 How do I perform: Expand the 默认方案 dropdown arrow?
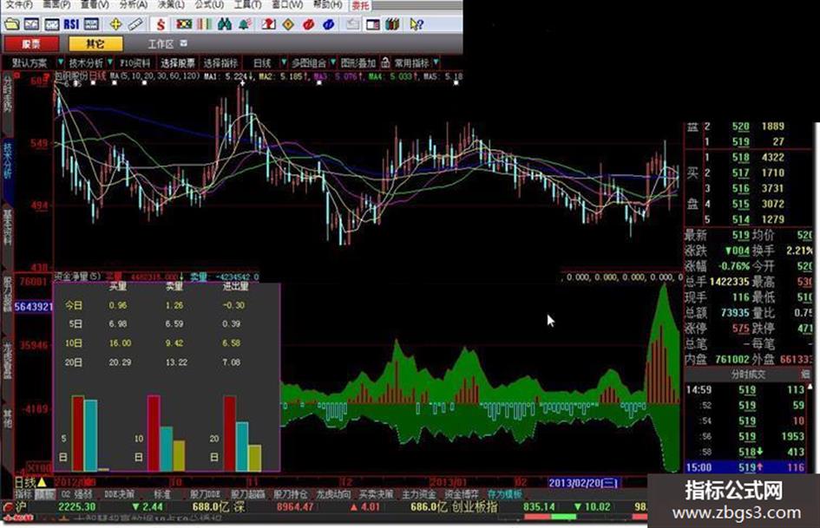(60, 62)
